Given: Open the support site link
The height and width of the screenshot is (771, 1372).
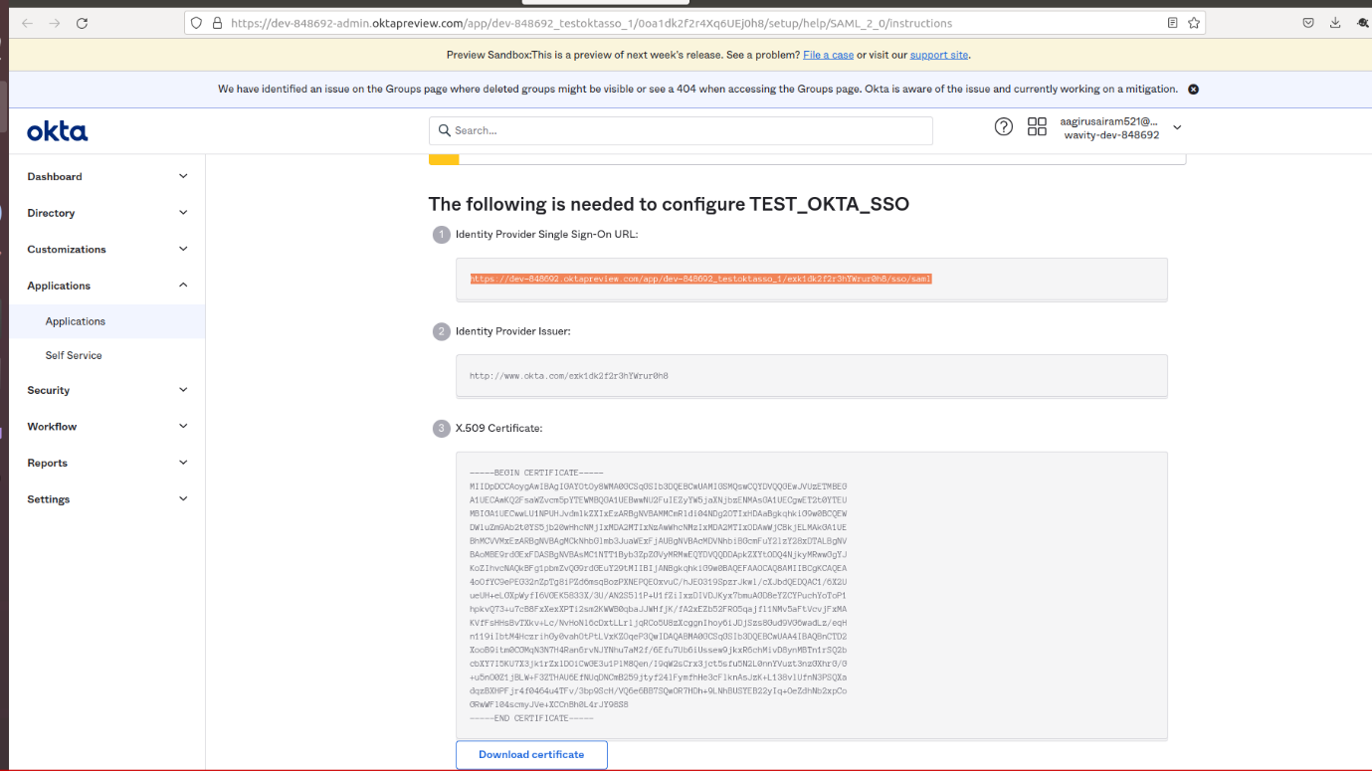Looking at the screenshot, I should click(x=938, y=55).
